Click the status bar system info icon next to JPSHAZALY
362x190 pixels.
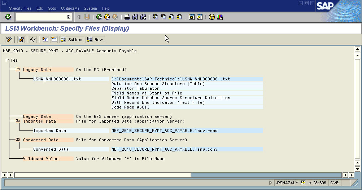[303, 183]
